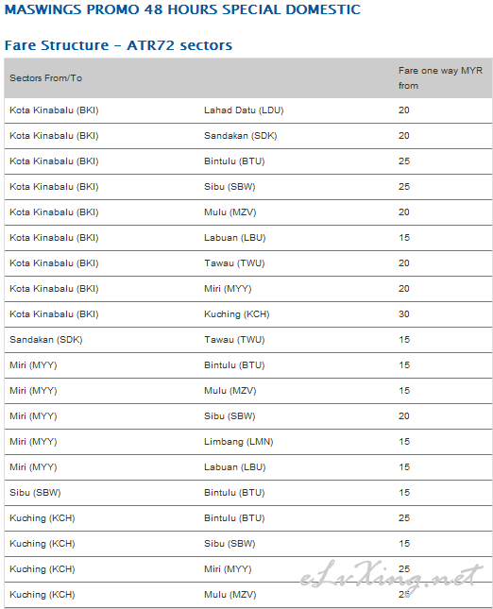
Task: Click the Sandakan (SDK) destination cell
Action: point(241,136)
